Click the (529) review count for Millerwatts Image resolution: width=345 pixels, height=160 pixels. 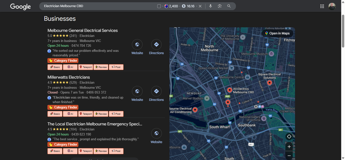click(x=73, y=82)
